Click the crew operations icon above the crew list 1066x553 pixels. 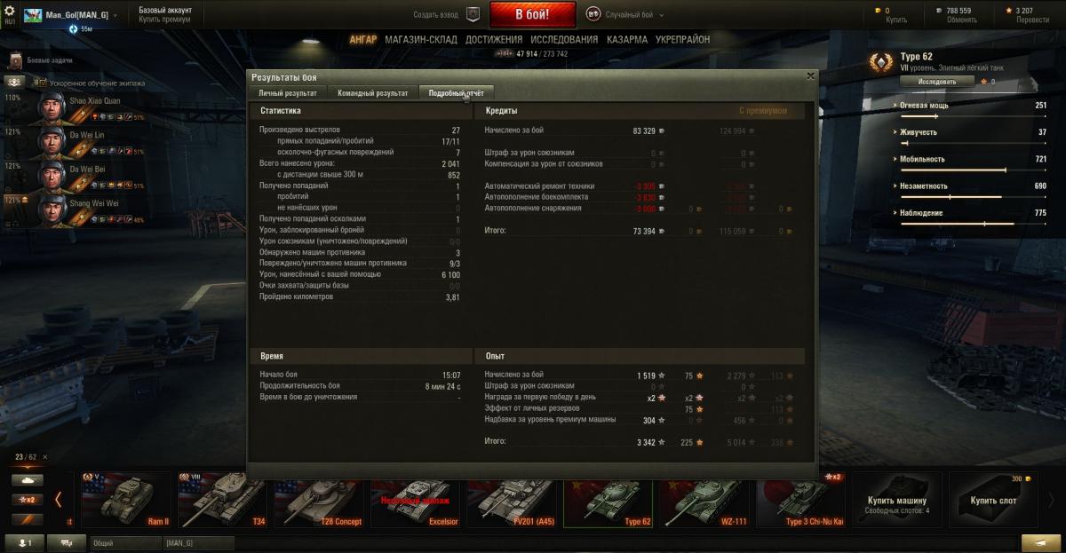pyautogui.click(x=15, y=82)
